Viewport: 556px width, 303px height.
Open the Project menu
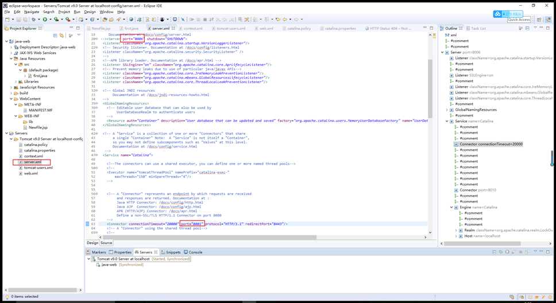coord(64,11)
